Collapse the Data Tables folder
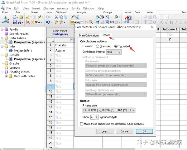 click(x=2, y=38)
